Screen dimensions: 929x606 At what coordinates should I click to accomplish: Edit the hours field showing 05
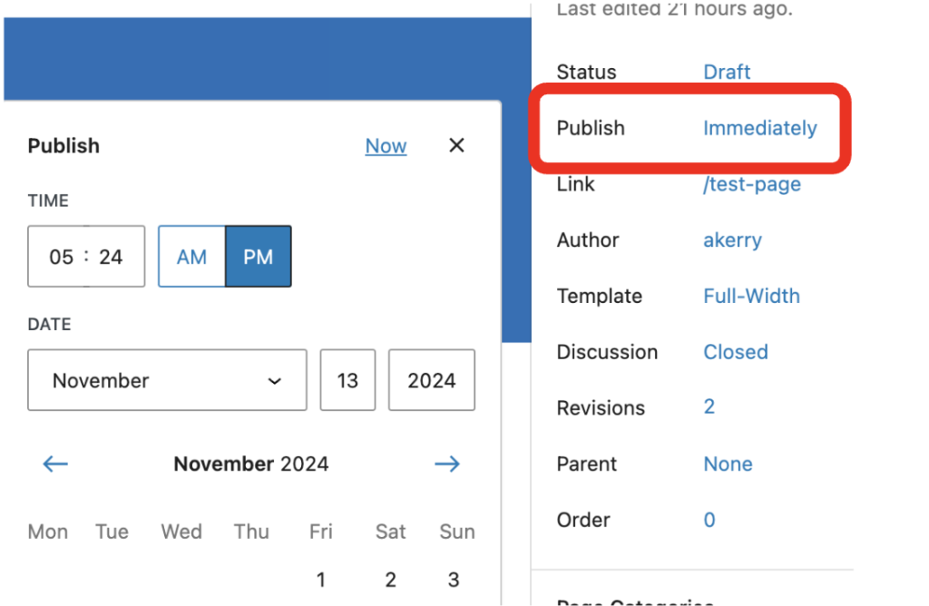(x=61, y=257)
